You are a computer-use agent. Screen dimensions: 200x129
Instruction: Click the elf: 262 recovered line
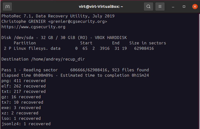coord(23,86)
